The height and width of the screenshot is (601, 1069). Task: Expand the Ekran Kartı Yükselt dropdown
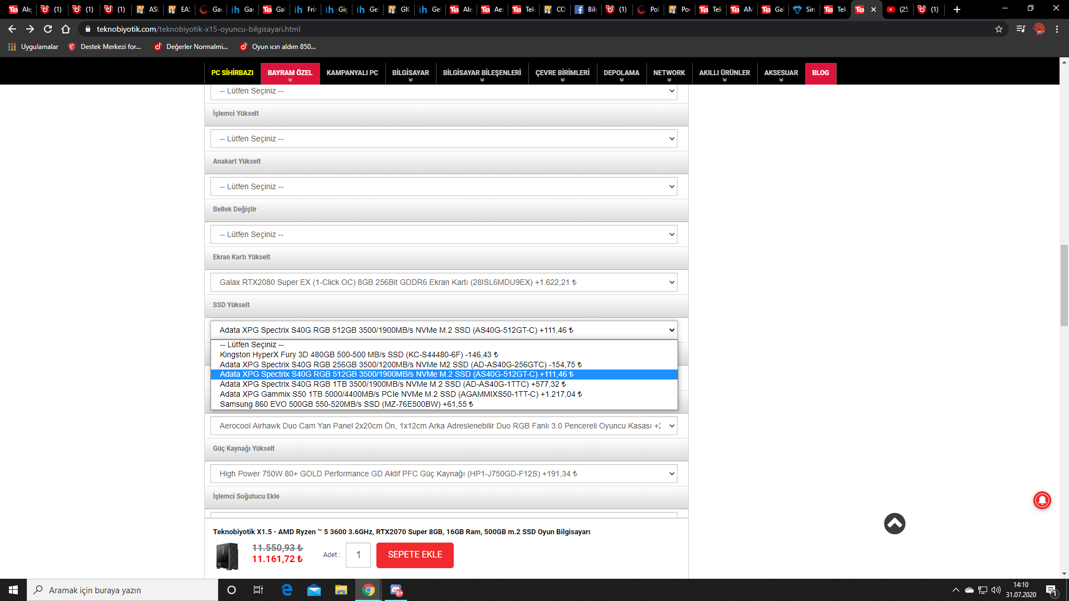(x=444, y=282)
